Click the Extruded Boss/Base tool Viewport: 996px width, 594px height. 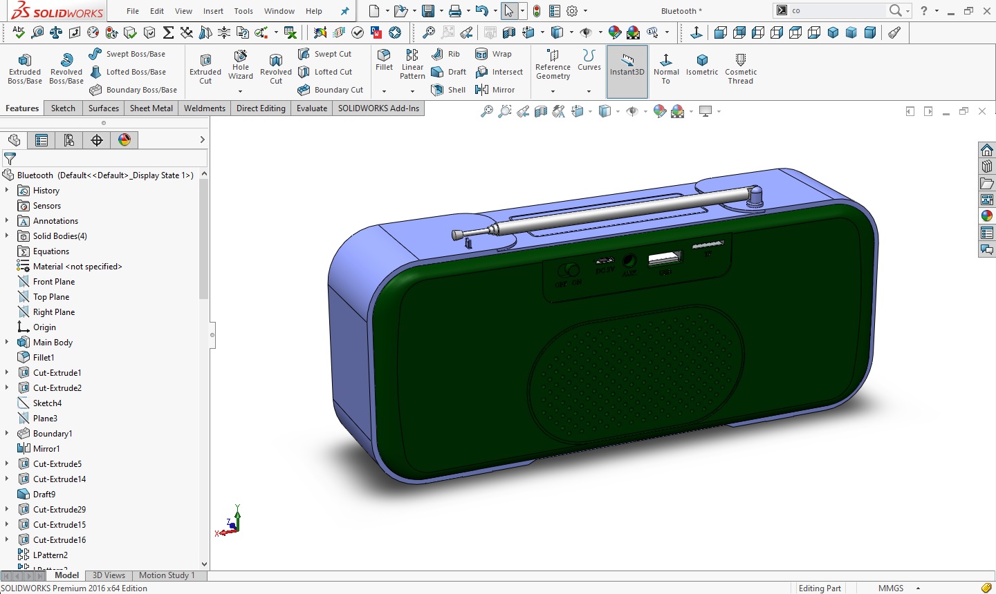[x=25, y=68]
